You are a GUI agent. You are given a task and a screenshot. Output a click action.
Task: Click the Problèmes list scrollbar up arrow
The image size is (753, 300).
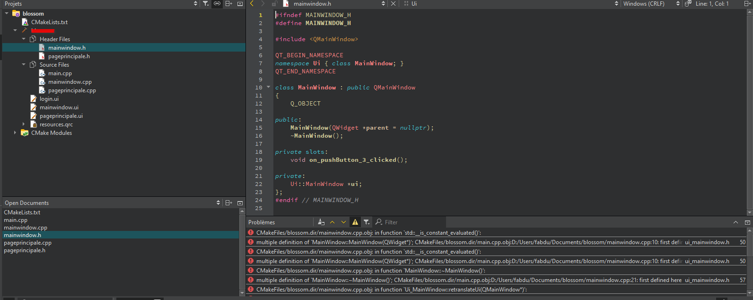pyautogui.click(x=750, y=231)
